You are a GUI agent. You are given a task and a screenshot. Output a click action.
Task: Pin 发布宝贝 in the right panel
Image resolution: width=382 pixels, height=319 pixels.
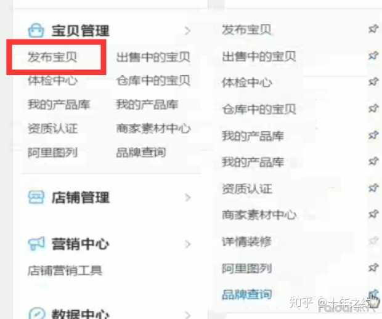[373, 29]
